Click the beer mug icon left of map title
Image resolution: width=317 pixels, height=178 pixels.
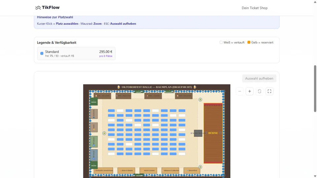(x=119, y=87)
